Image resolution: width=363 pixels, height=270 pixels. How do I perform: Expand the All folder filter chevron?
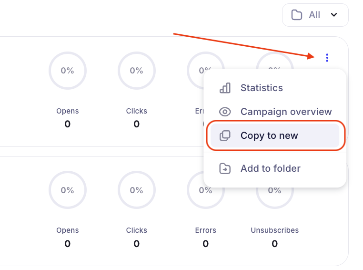point(334,15)
